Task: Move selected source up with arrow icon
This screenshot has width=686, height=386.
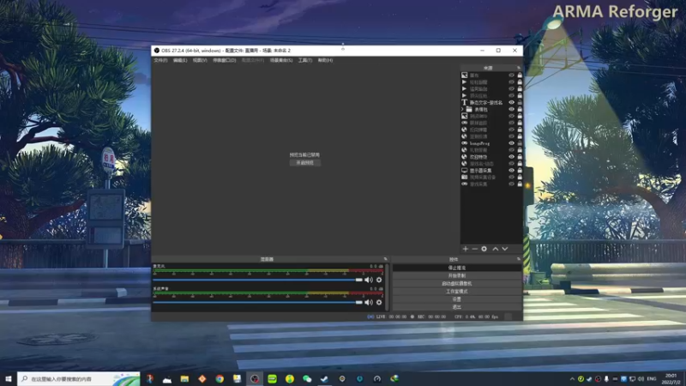Action: tap(496, 249)
